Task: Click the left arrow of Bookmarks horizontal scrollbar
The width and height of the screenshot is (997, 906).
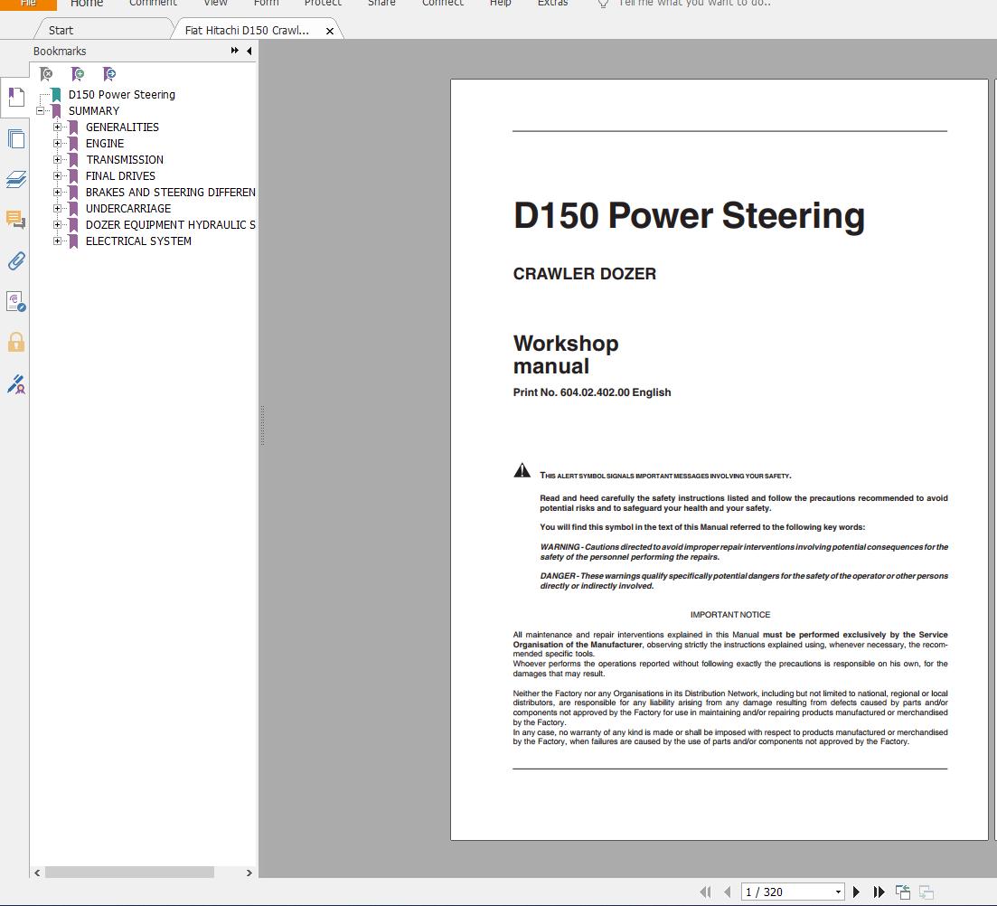Action: (x=38, y=873)
